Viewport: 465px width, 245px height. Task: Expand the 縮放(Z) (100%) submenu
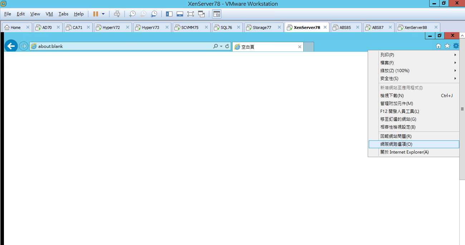point(413,71)
